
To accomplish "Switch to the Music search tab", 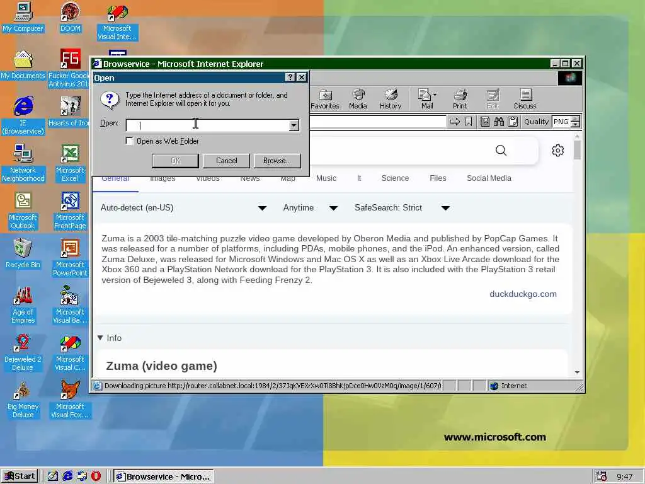I will pos(326,178).
